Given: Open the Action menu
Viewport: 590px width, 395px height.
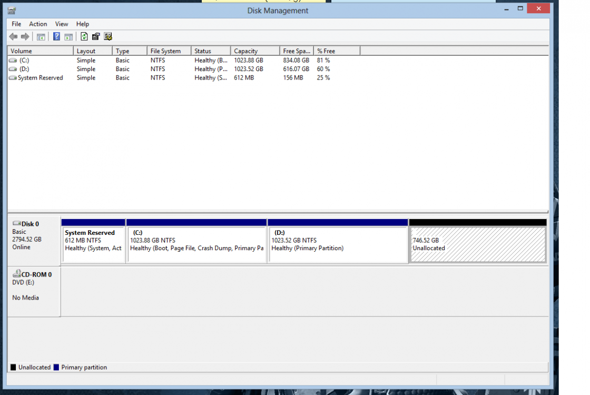Looking at the screenshot, I should pyautogui.click(x=38, y=24).
